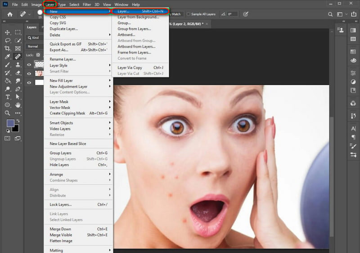Open the three-dots Edit Toolbar menu
The width and height of the screenshot is (360, 253).
click(x=18, y=113)
